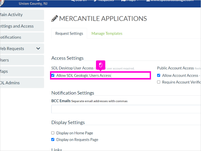Open Maps in the sidebar menu

[22, 71]
